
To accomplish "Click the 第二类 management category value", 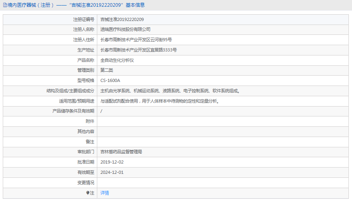I will (107, 70).
